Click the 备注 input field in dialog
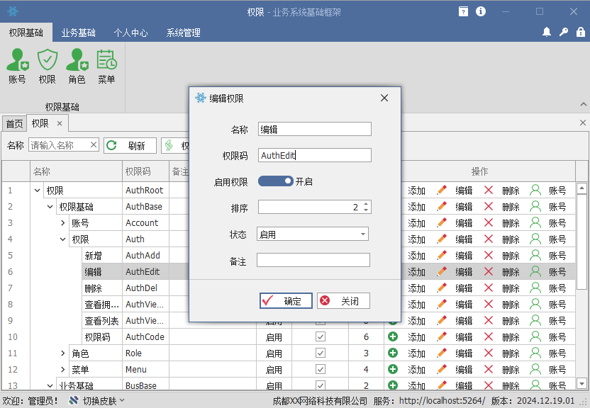The height and width of the screenshot is (408, 590). tap(313, 261)
